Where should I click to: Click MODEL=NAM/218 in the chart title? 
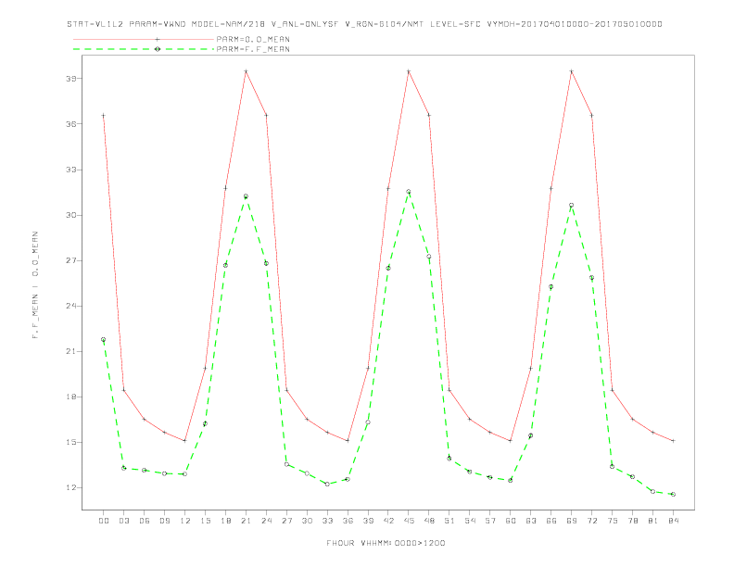(x=228, y=24)
